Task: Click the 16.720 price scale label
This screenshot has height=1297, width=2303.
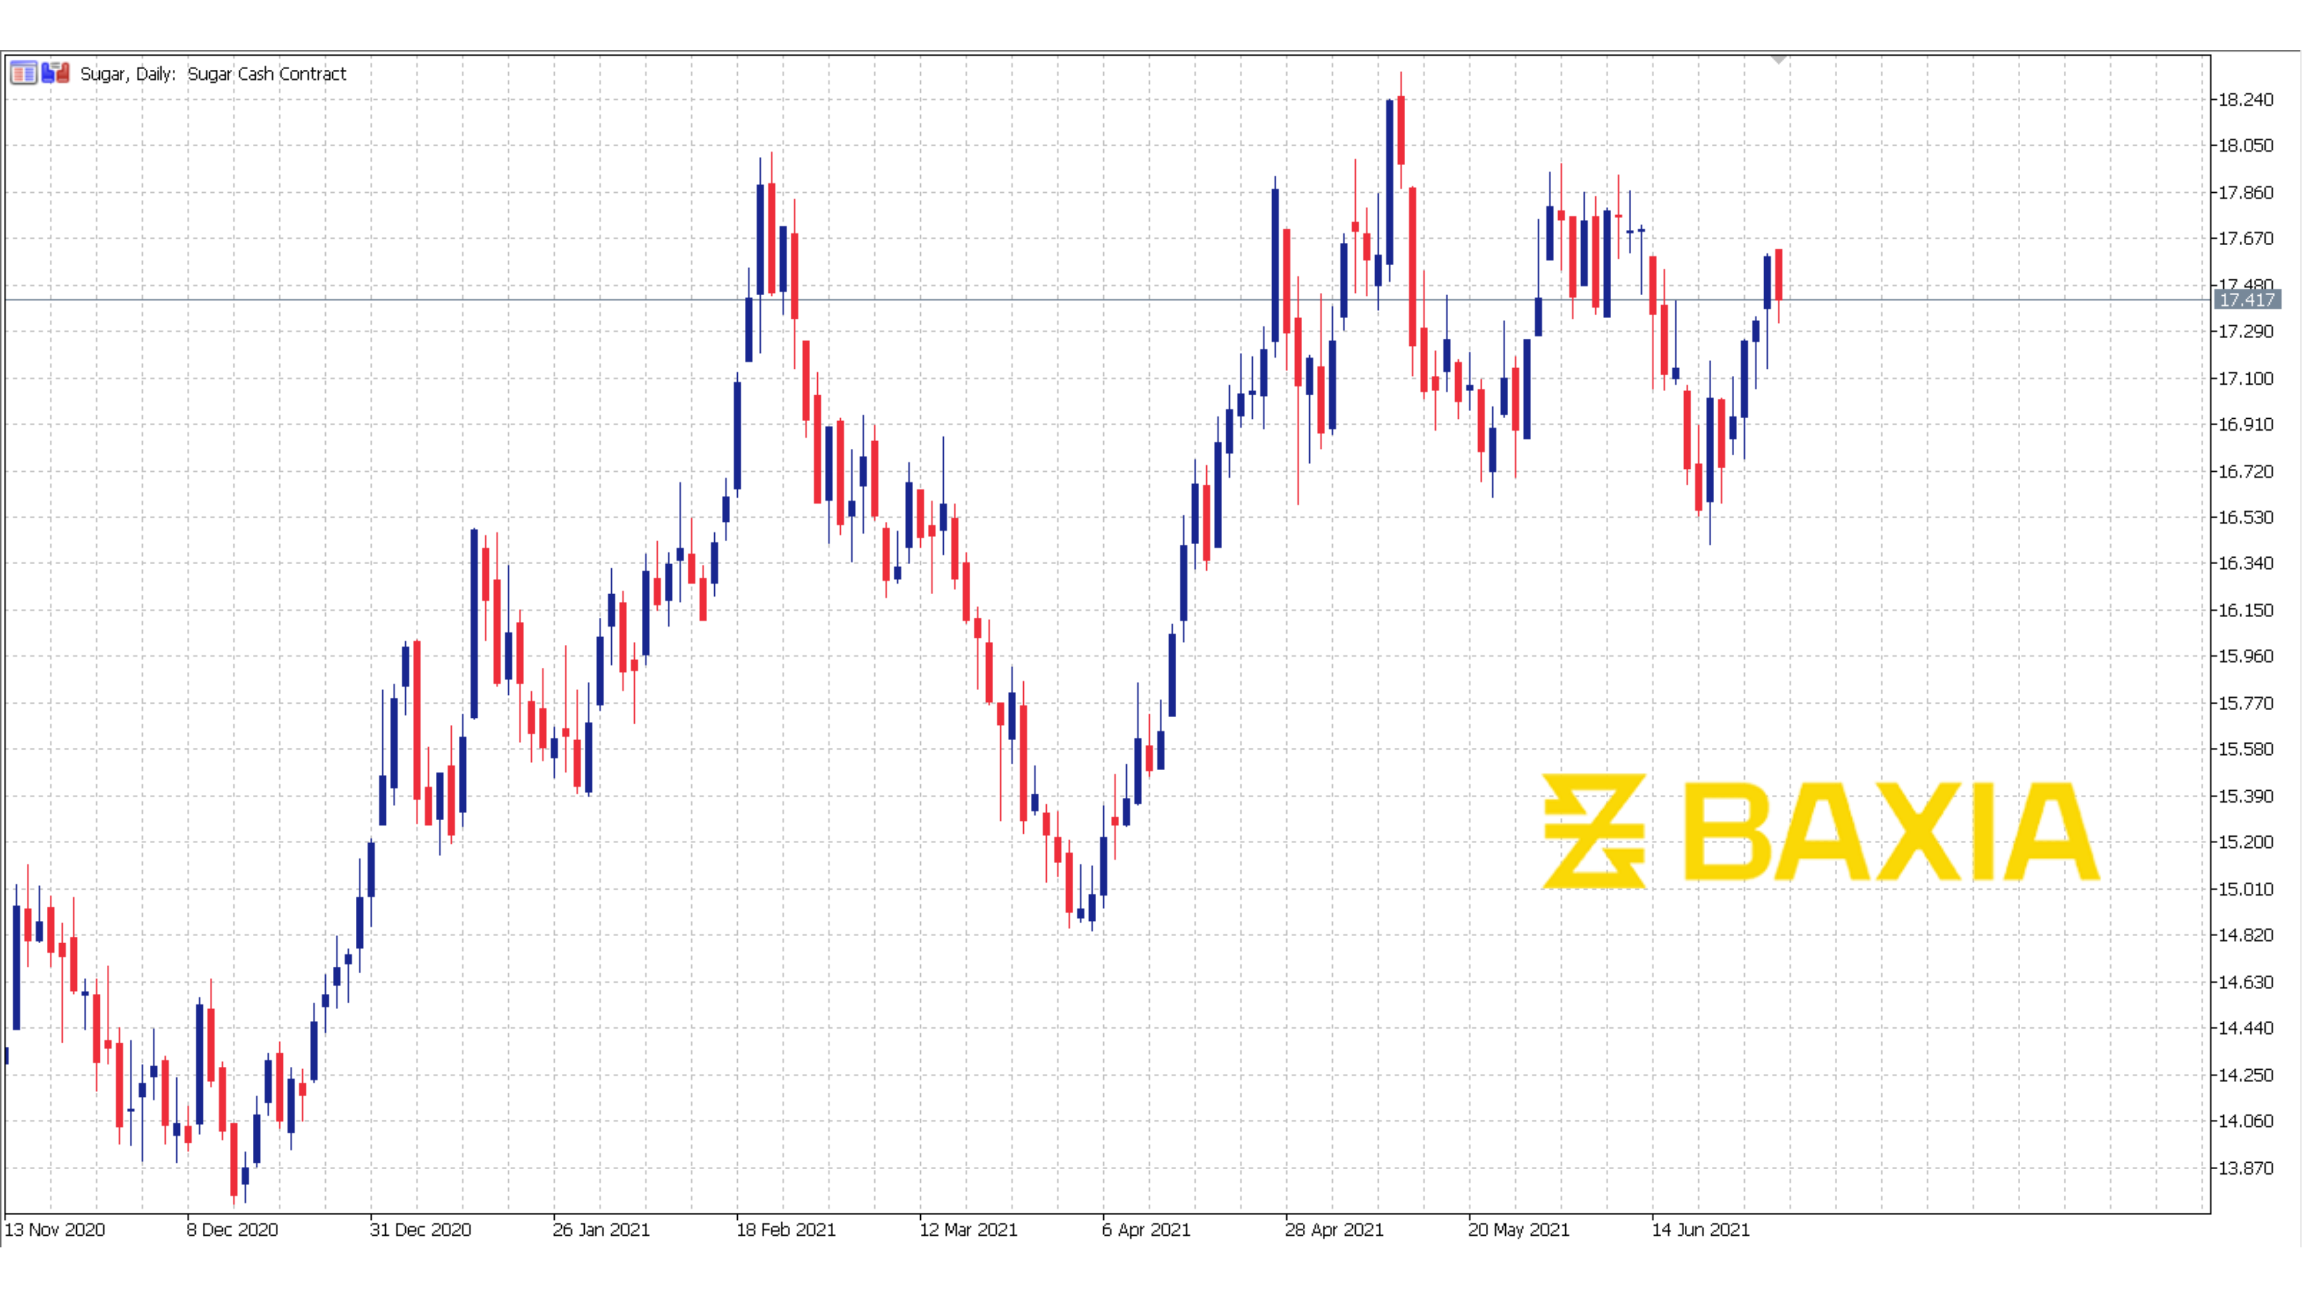Action: (x=2246, y=471)
